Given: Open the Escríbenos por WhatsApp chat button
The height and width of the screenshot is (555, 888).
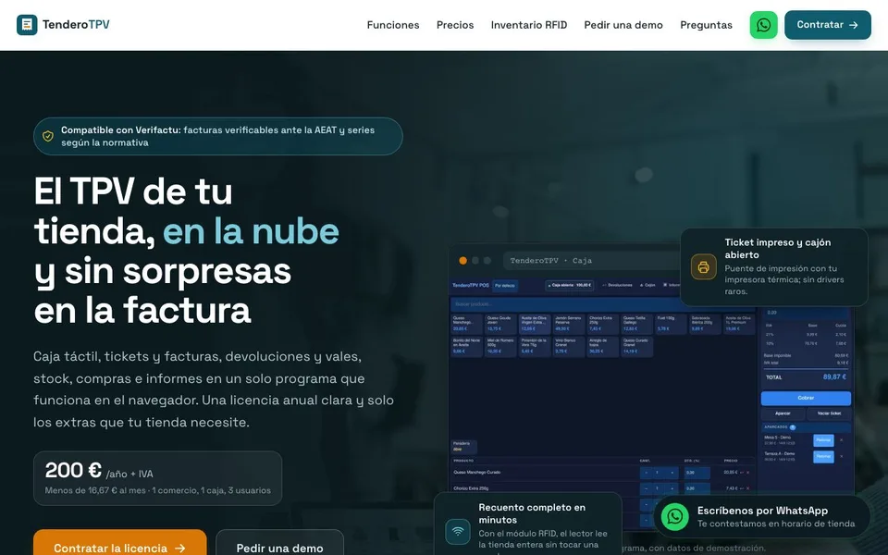Looking at the screenshot, I should tap(761, 516).
